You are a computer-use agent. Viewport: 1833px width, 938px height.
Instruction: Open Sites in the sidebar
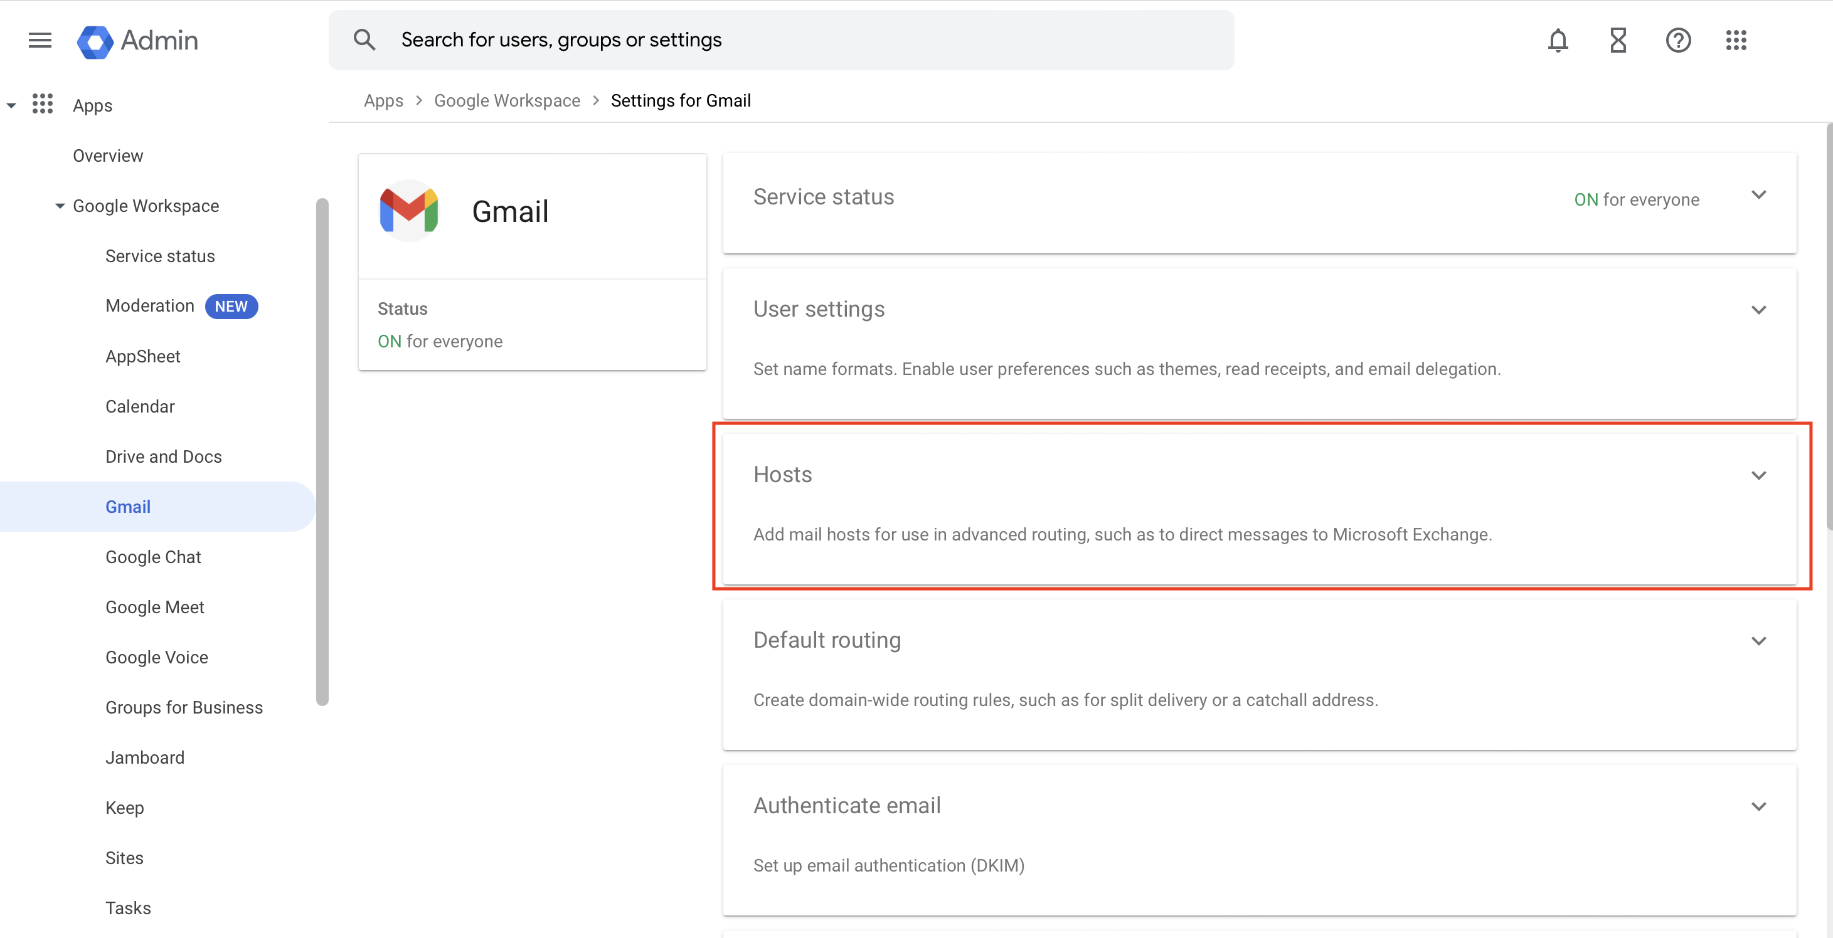(125, 858)
